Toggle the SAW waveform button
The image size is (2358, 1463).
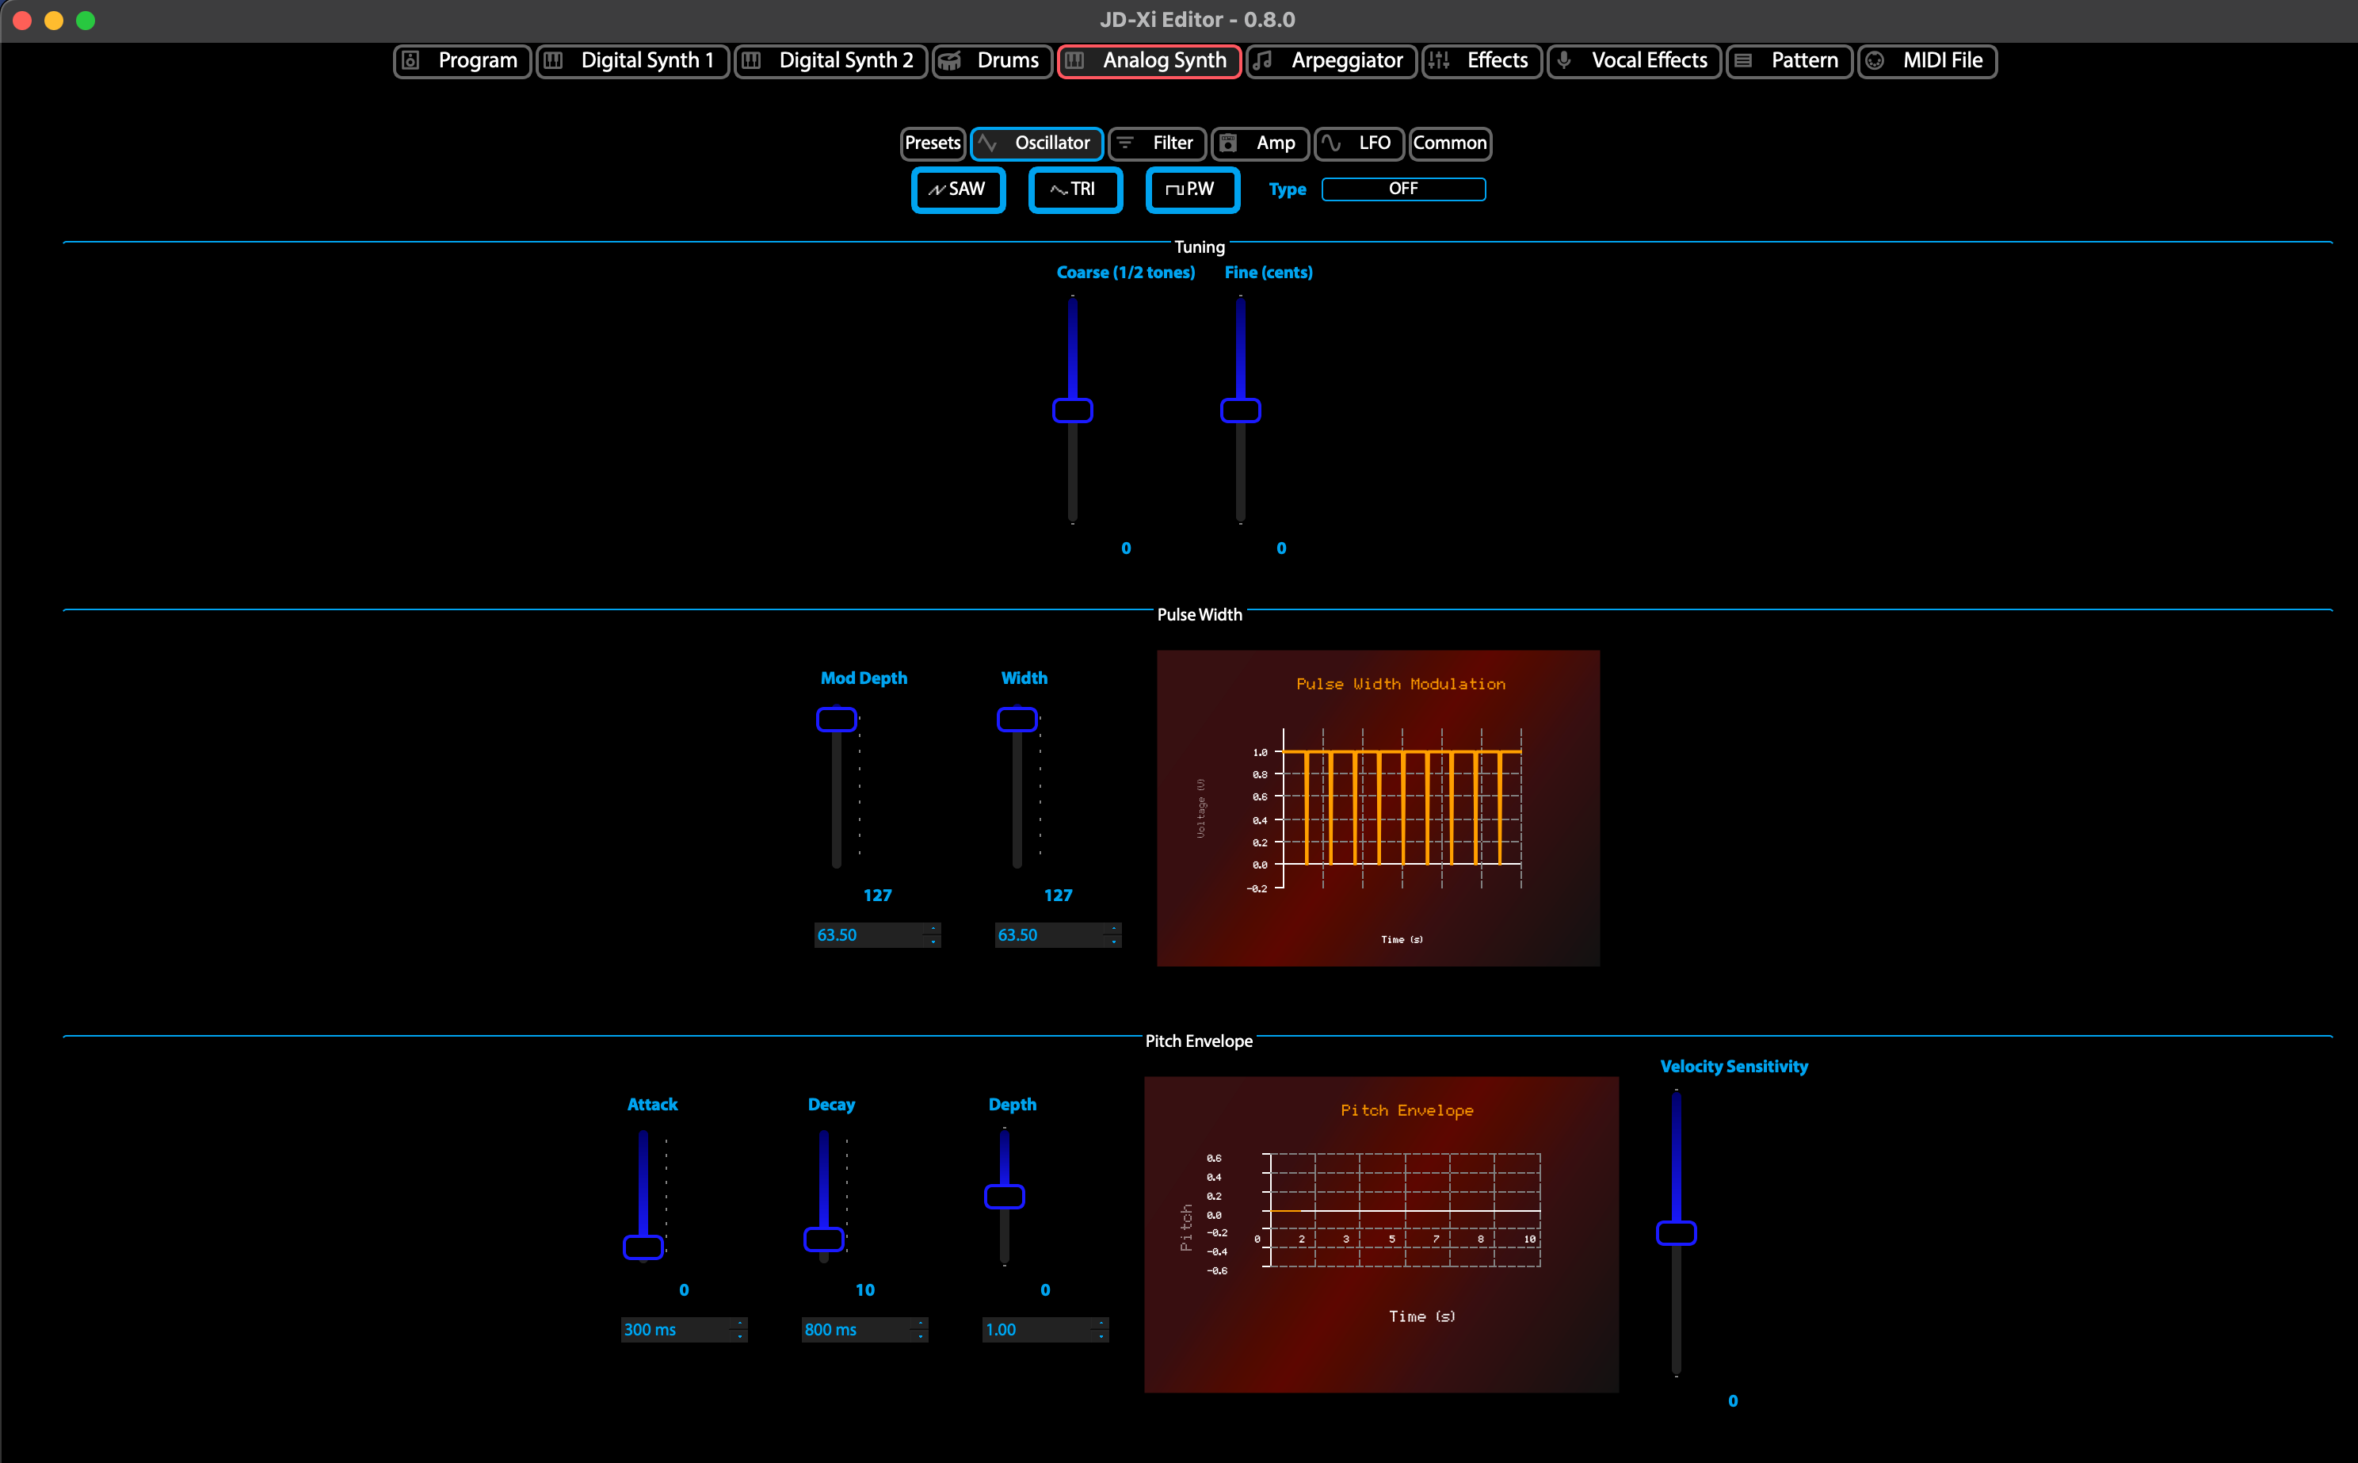coord(957,189)
